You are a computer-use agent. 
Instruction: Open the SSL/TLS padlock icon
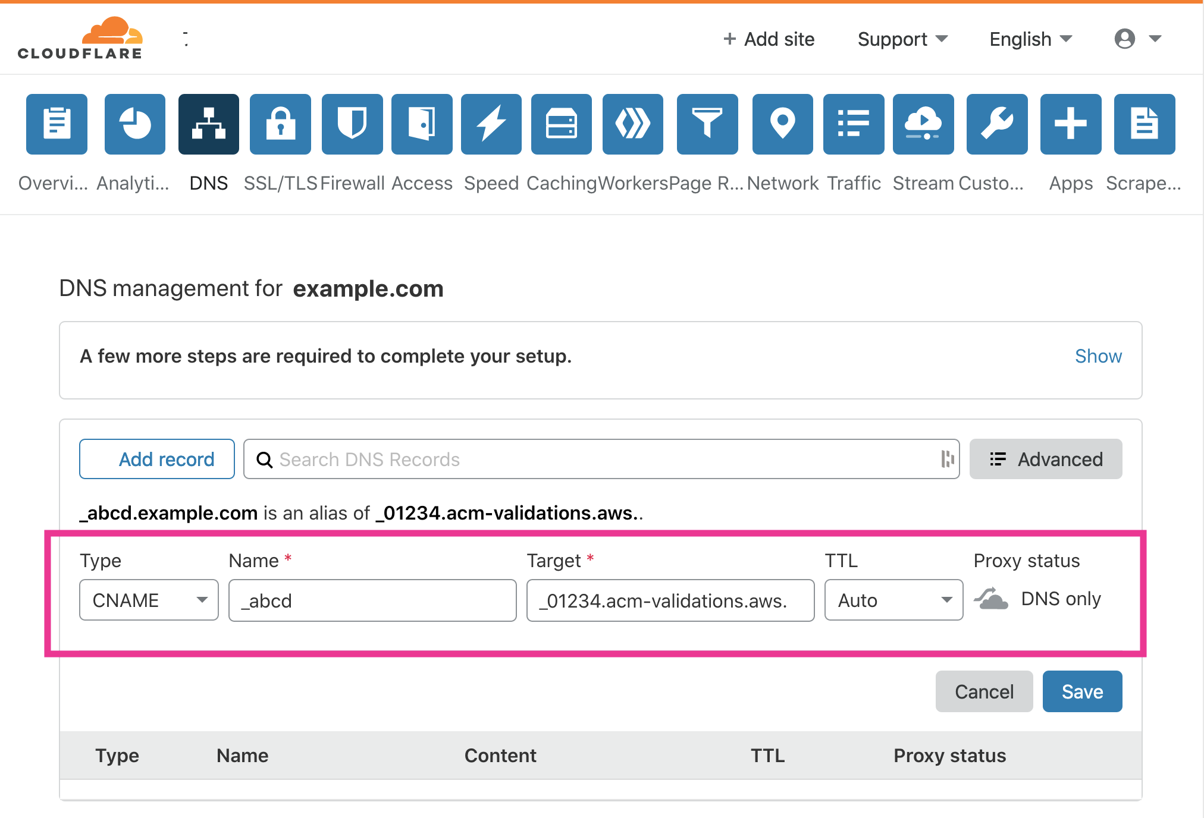280,124
